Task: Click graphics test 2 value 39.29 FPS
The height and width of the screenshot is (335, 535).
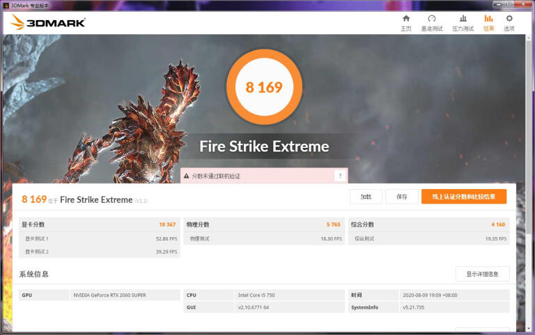Action: click(166, 252)
